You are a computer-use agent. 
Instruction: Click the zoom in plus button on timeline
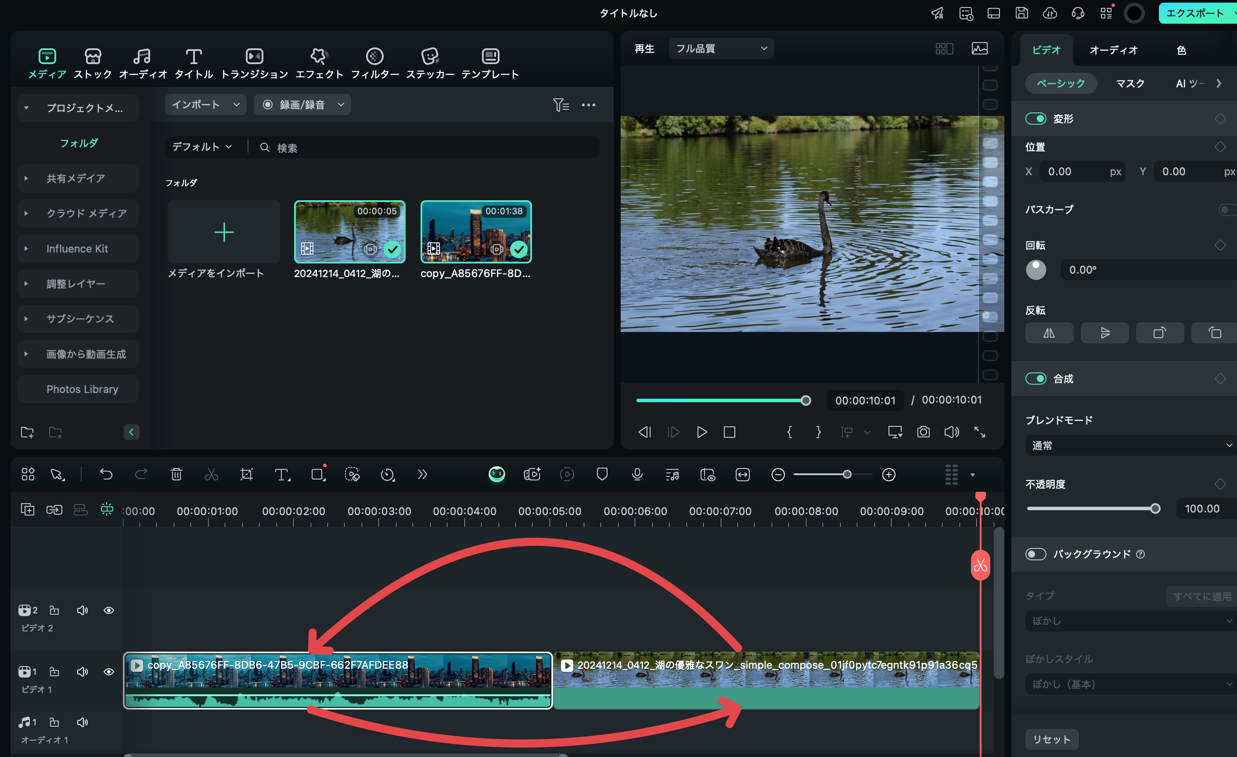(x=888, y=475)
